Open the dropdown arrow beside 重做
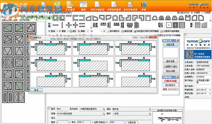 tap(68, 31)
